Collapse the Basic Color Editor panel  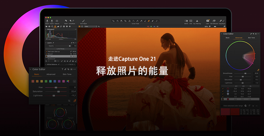(x=30, y=69)
